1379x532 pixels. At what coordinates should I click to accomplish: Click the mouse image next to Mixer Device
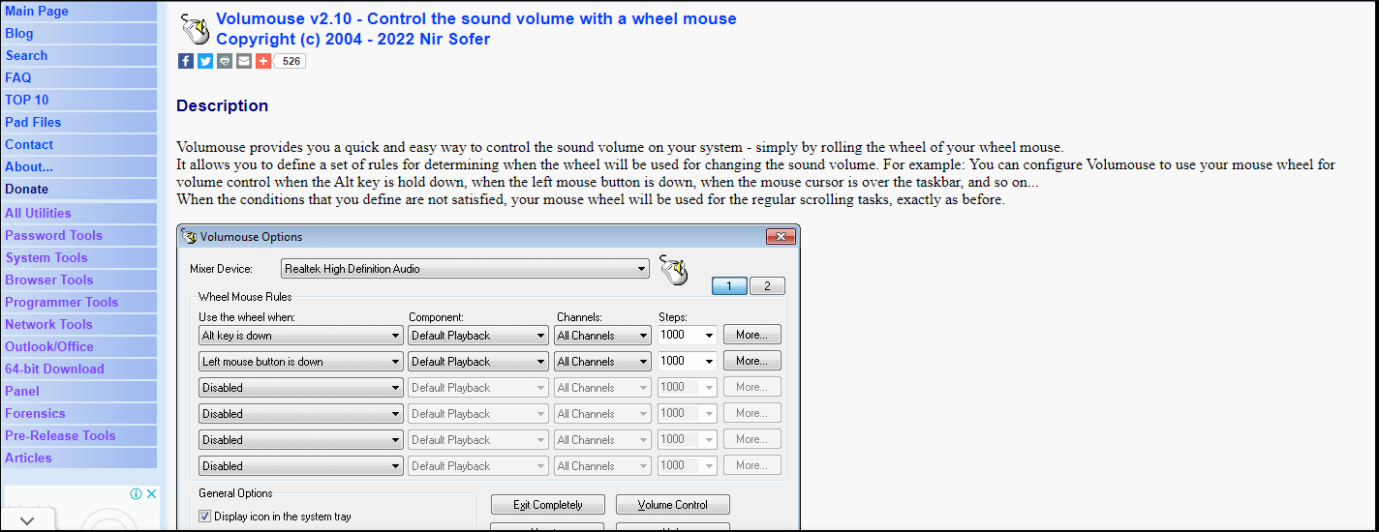673,270
